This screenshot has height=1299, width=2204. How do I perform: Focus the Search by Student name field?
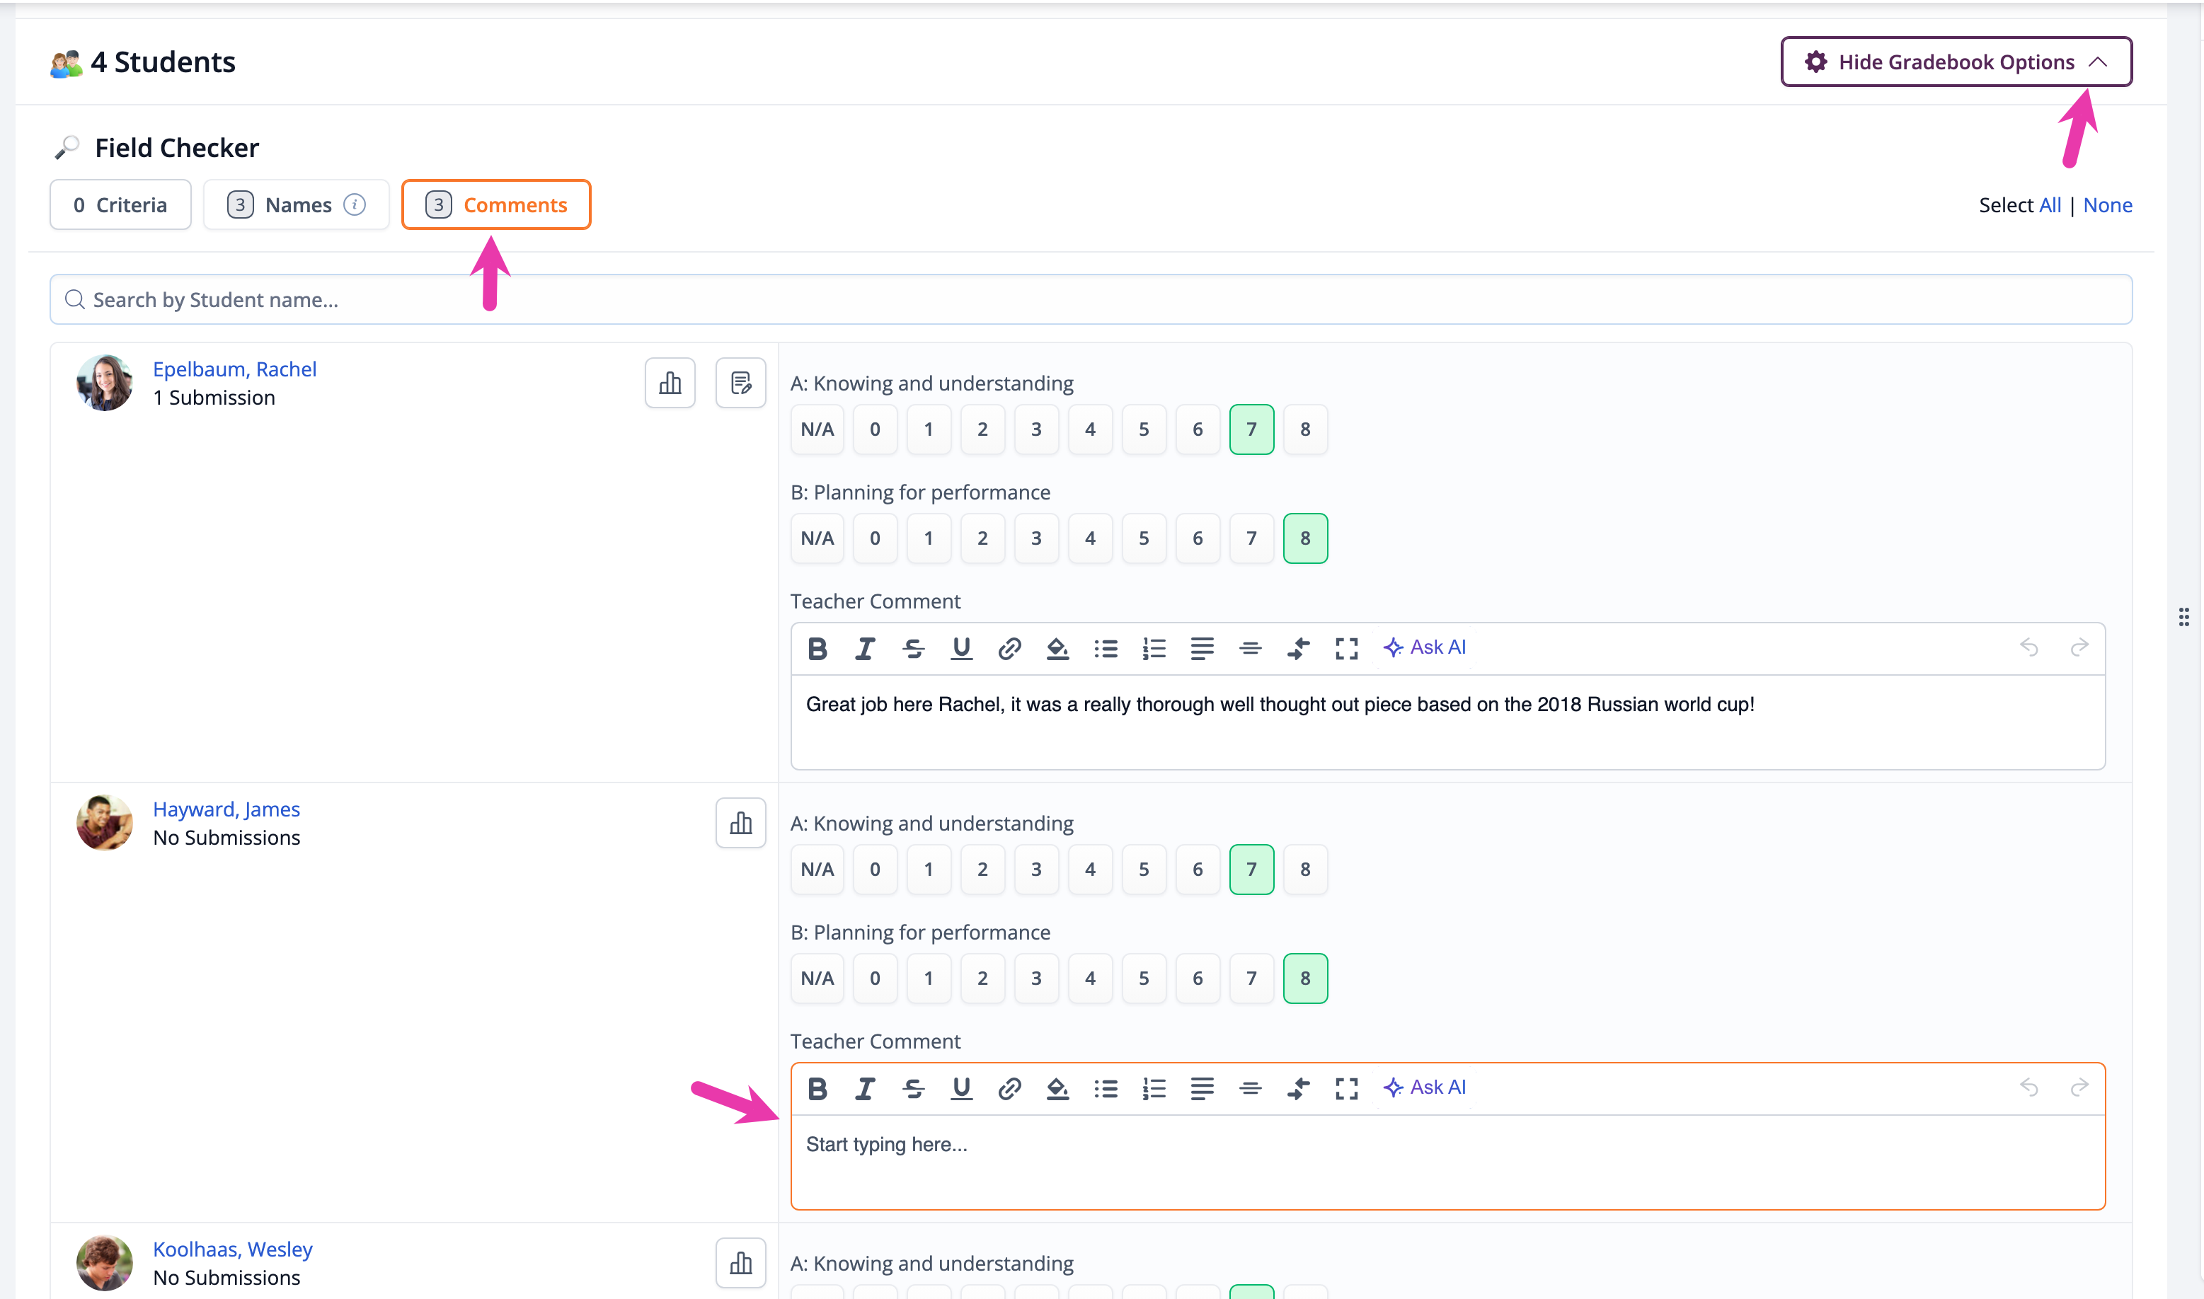pos(1090,300)
